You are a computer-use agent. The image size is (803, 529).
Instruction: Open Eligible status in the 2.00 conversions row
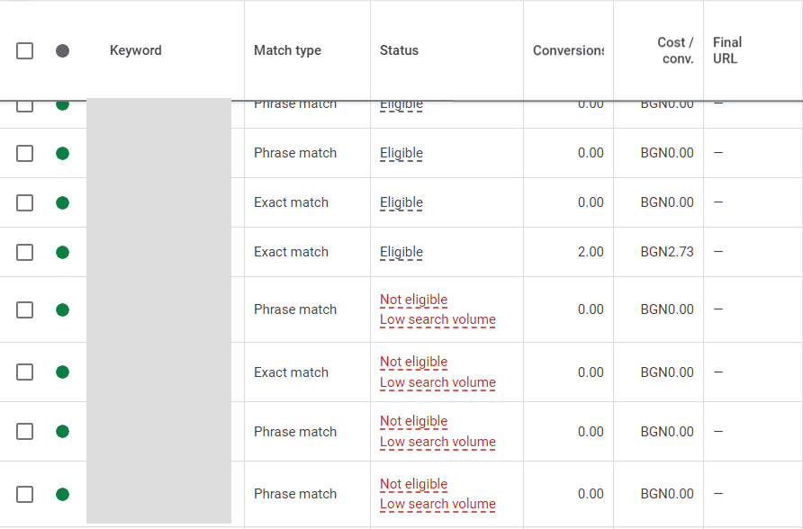click(401, 253)
